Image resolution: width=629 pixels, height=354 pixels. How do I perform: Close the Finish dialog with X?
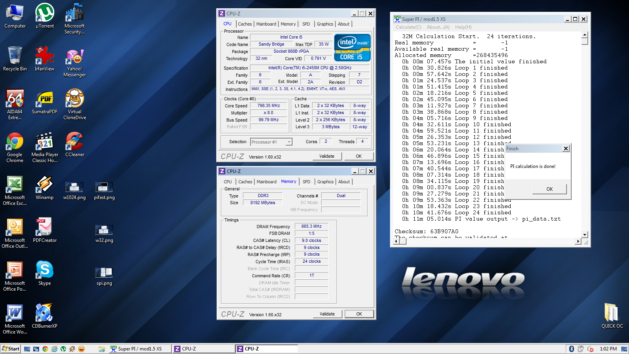(566, 149)
